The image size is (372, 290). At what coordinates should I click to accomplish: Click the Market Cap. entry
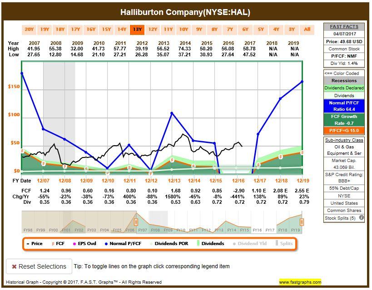point(344,164)
